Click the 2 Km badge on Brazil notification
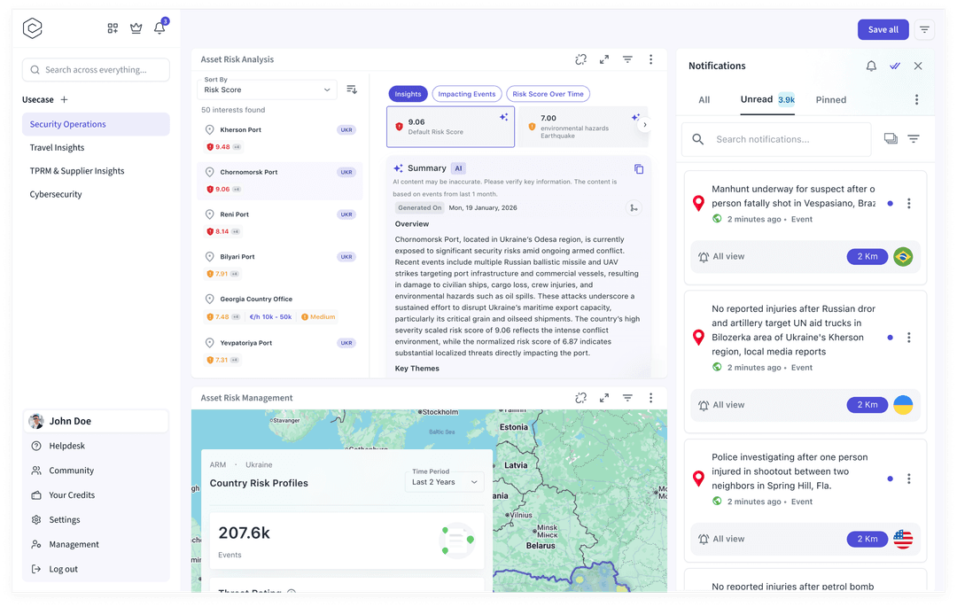Image resolution: width=957 pixels, height=607 pixels. coord(867,257)
